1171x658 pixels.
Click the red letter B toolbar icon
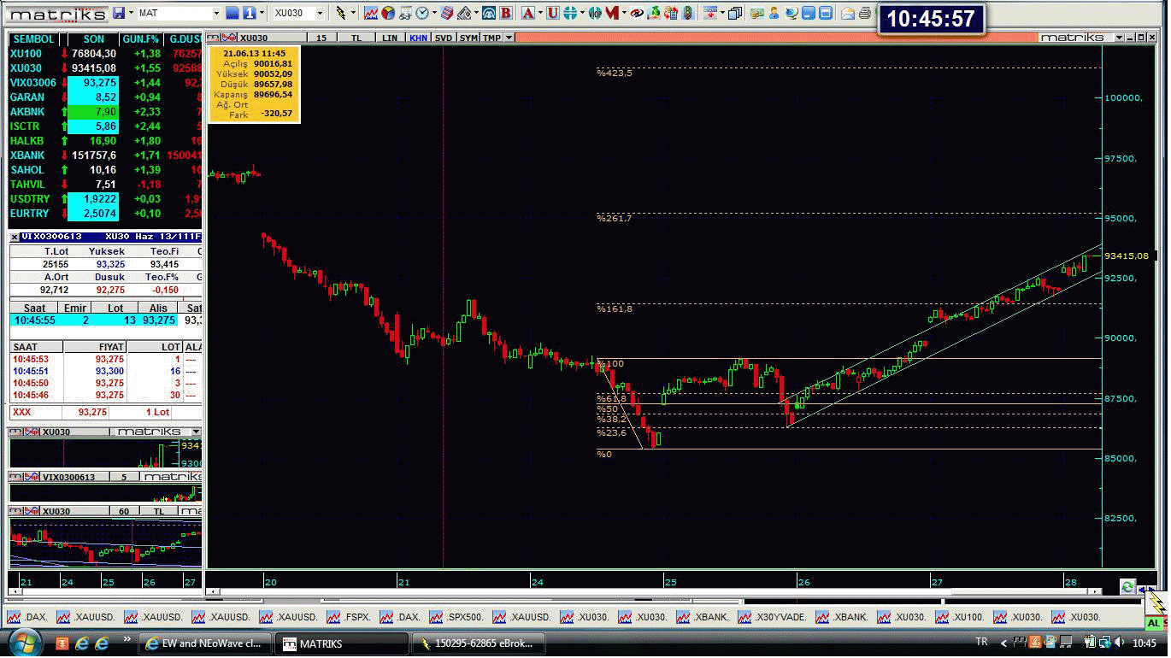[x=506, y=14]
